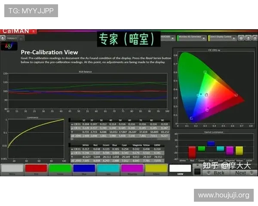Click the 100W Y value 78.552 in color table
258x206 pixels.
click(158, 157)
